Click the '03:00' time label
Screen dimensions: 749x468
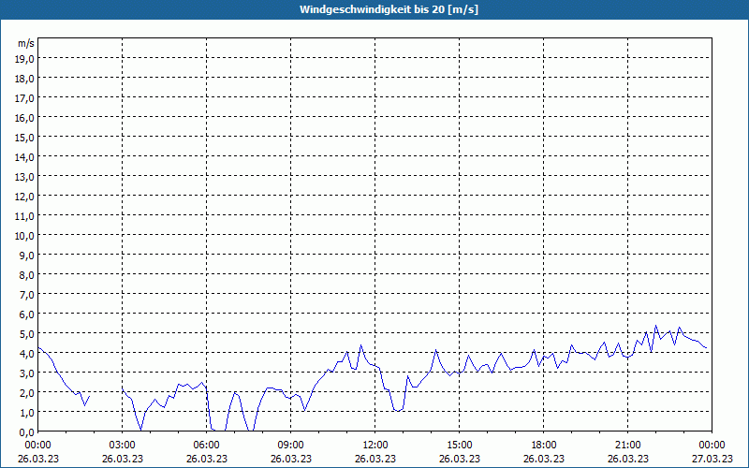point(123,446)
